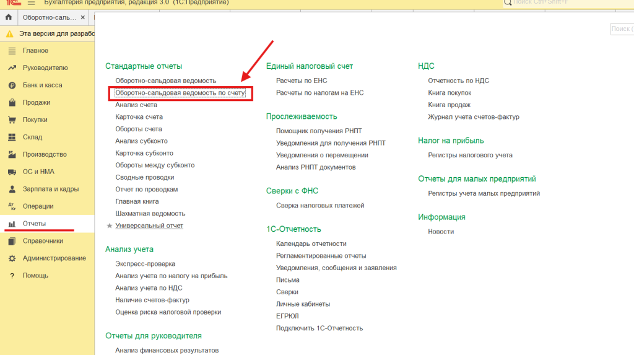Open Уведомления о перемещении

322,155
